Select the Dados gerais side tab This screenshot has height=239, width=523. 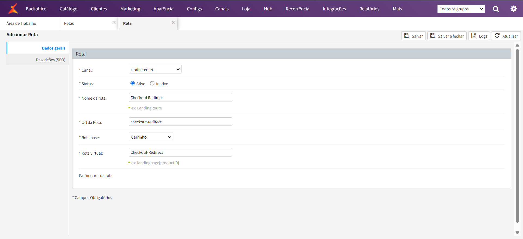(x=38, y=48)
